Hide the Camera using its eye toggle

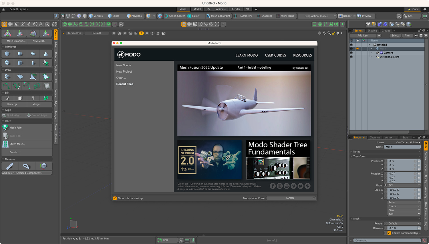(351, 53)
